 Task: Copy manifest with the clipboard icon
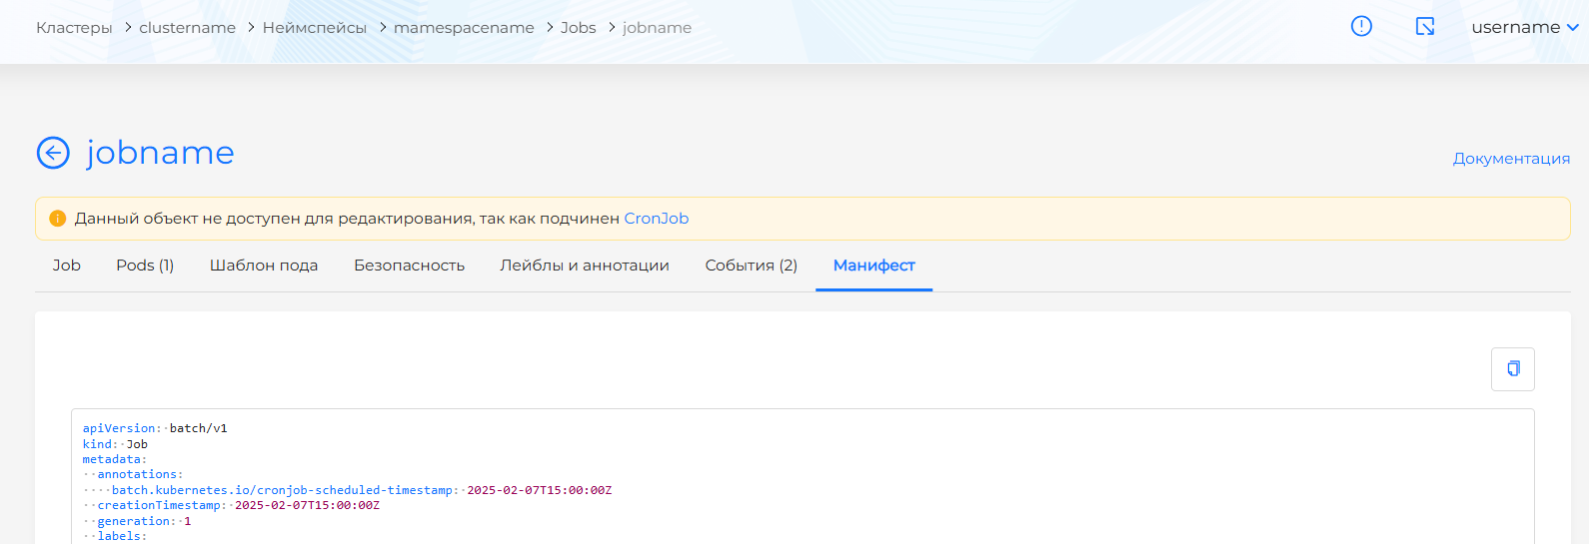(1512, 369)
